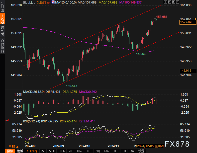Apply the MACD indicator button
197x153 pixels.
(52, 151)
